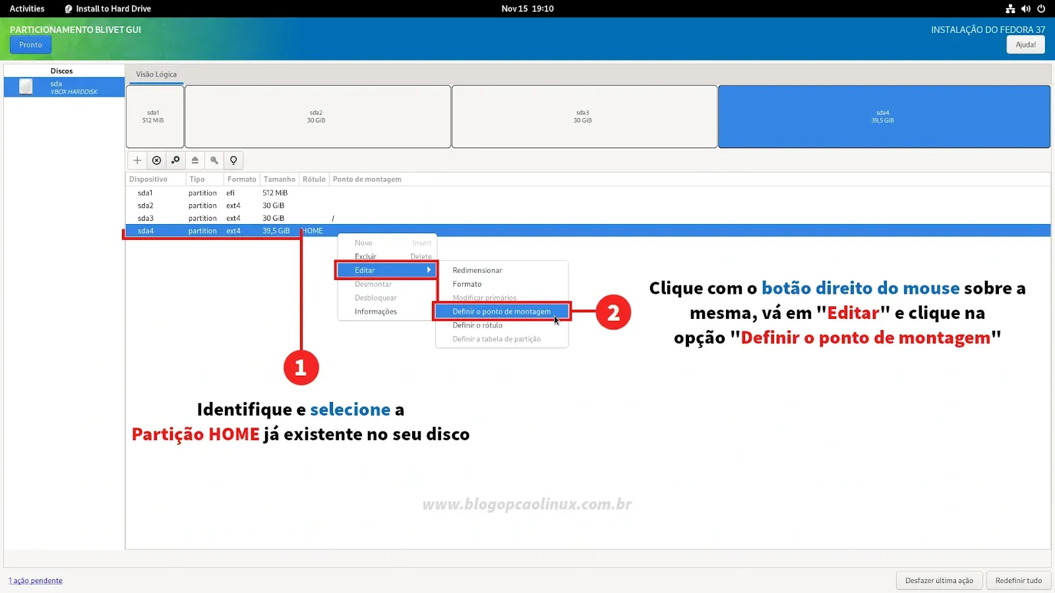Open the 1 ação pendente link
The image size is (1055, 593).
[36, 580]
